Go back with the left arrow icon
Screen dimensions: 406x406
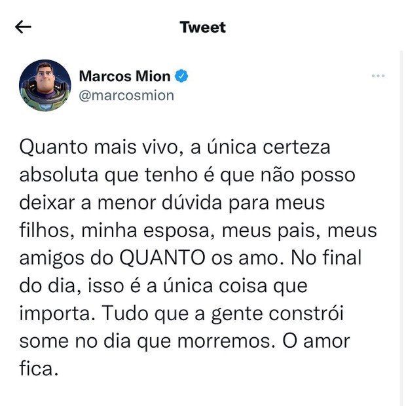coord(23,27)
